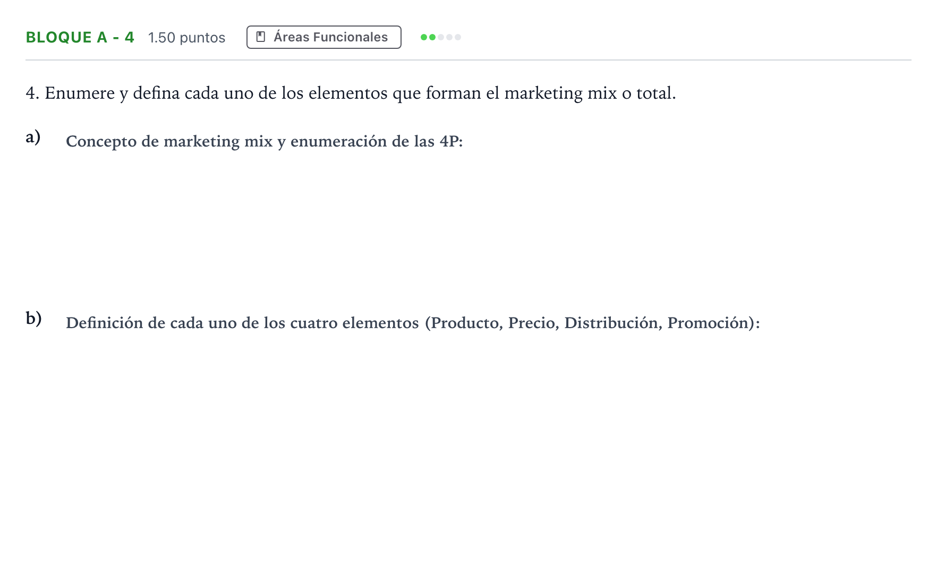Click the BLOQUE A - 4 heading
The width and height of the screenshot is (937, 566).
click(80, 37)
